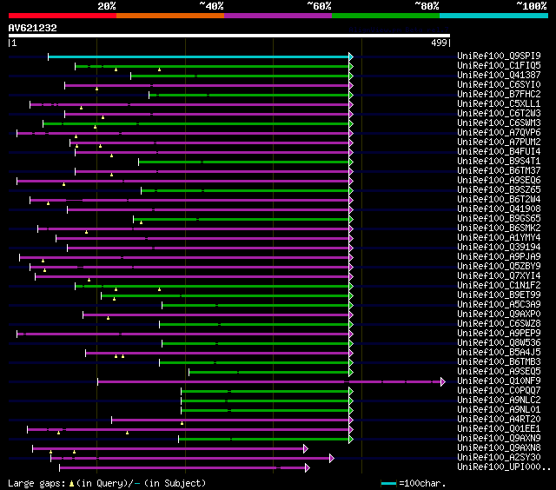This screenshot has height=490, width=556.
Task: Select the UniRef100_Q9AXN9 label
Action: point(499,439)
